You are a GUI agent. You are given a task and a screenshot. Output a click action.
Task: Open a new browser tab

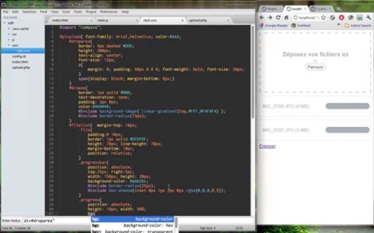coord(338,9)
